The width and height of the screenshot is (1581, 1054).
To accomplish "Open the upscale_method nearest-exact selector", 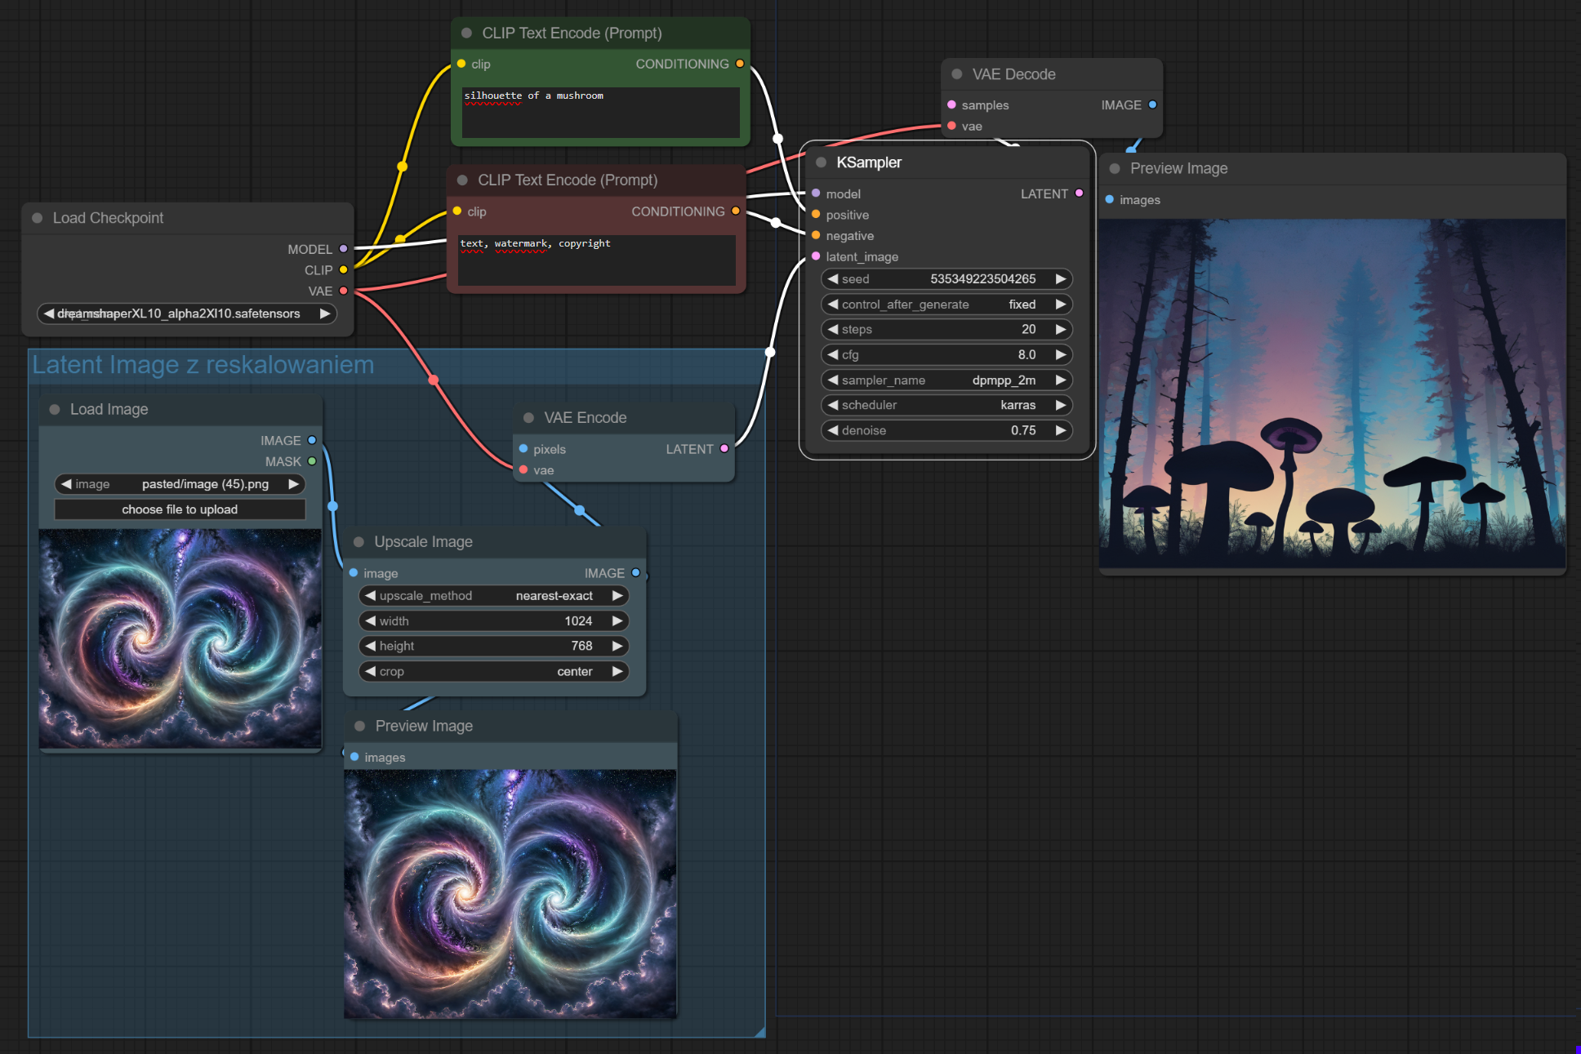I will click(493, 596).
